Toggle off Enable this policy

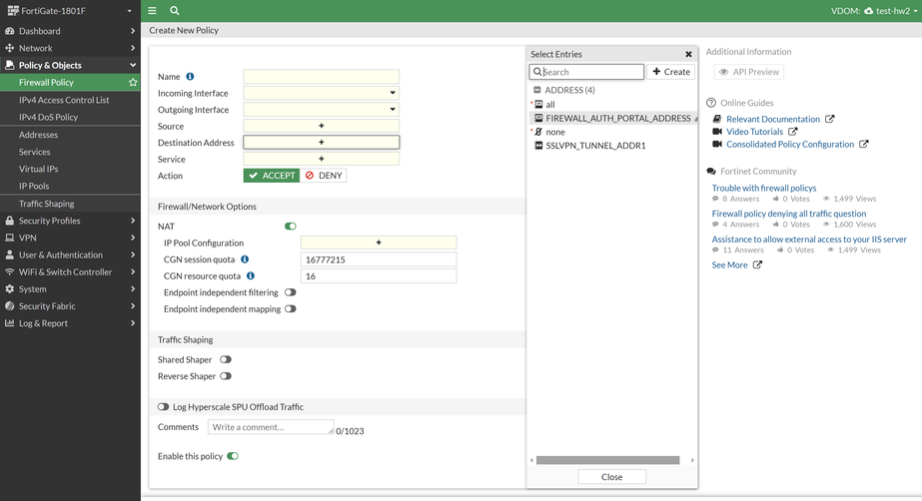point(233,456)
